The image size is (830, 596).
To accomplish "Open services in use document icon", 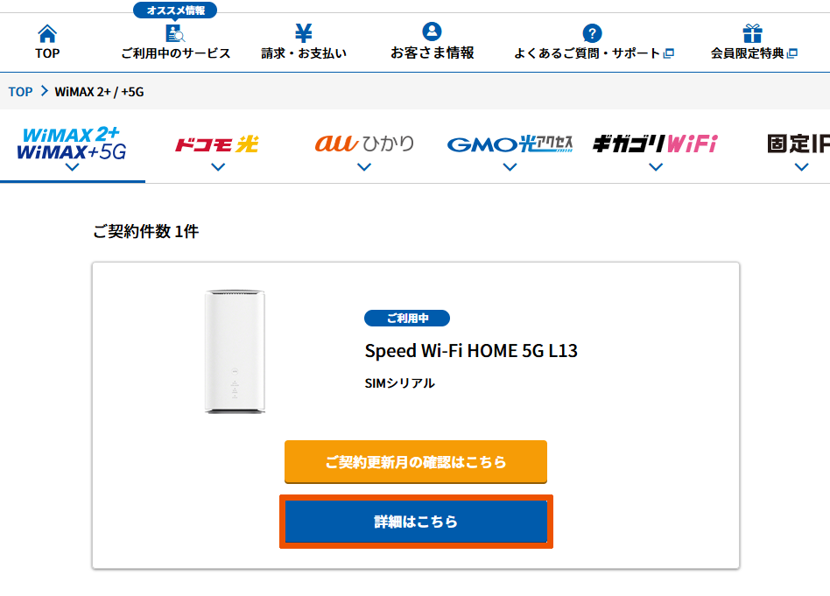I will point(175,34).
